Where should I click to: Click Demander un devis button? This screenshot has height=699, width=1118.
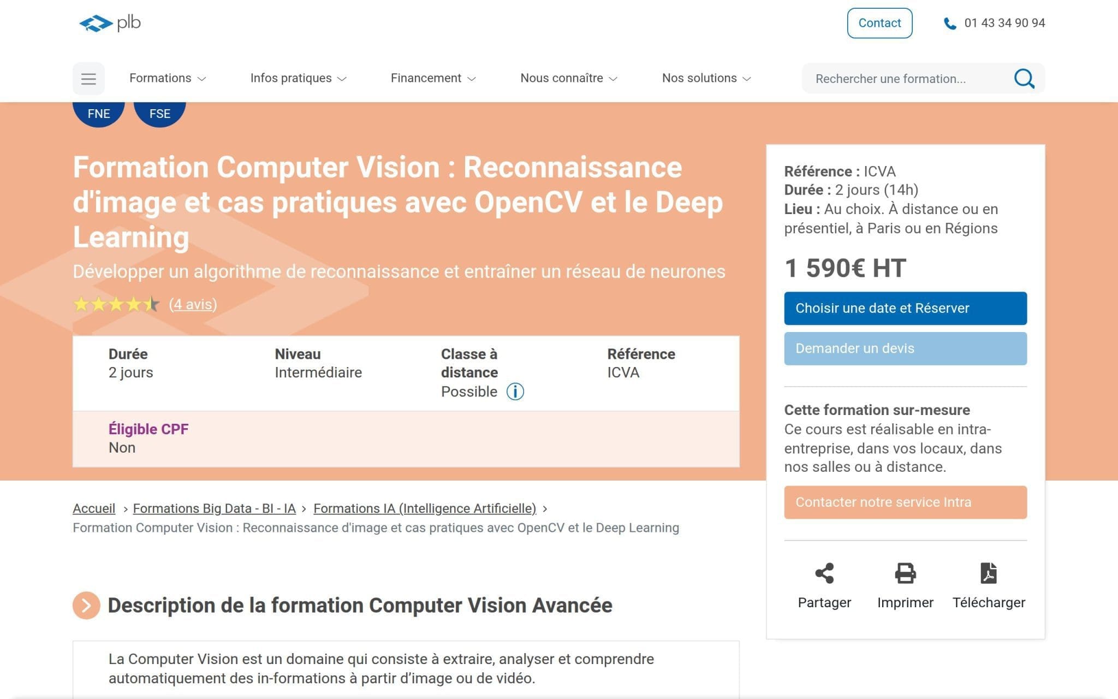[905, 348]
